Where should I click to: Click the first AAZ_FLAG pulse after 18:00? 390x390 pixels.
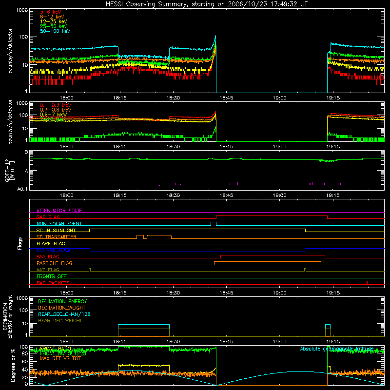point(90,270)
